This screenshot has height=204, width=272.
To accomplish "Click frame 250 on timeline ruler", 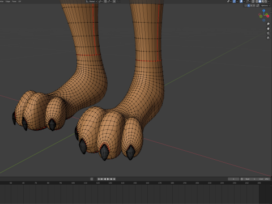I will pos(260,183).
